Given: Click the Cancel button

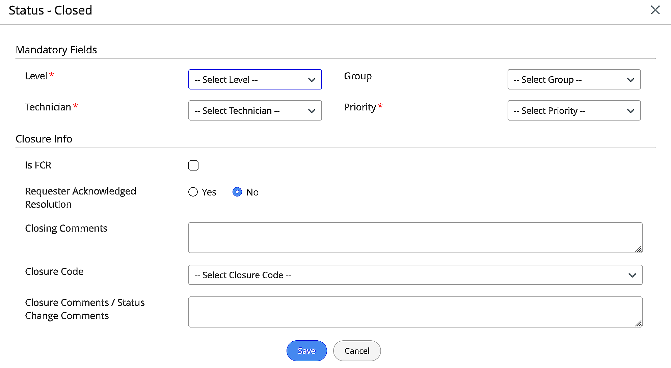Looking at the screenshot, I should (x=357, y=351).
